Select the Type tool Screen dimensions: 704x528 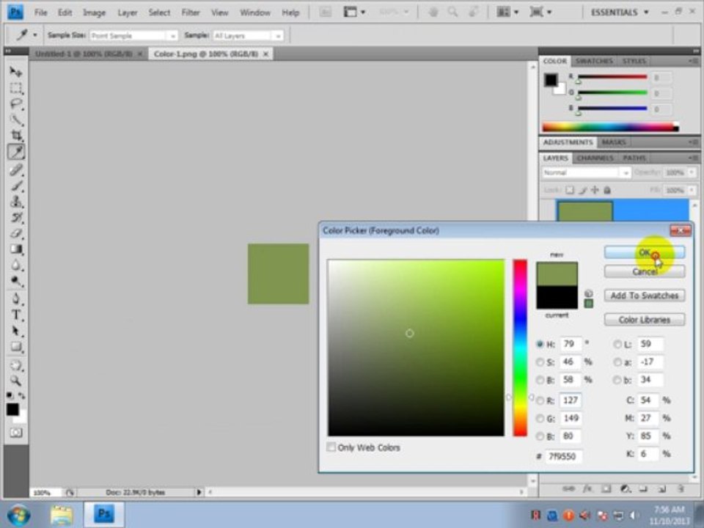click(15, 315)
